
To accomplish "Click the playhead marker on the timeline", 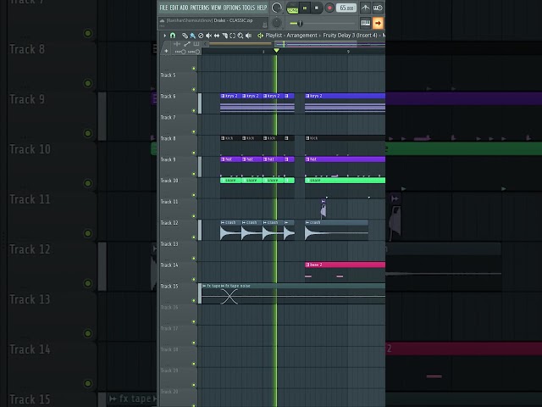I will click(276, 51).
